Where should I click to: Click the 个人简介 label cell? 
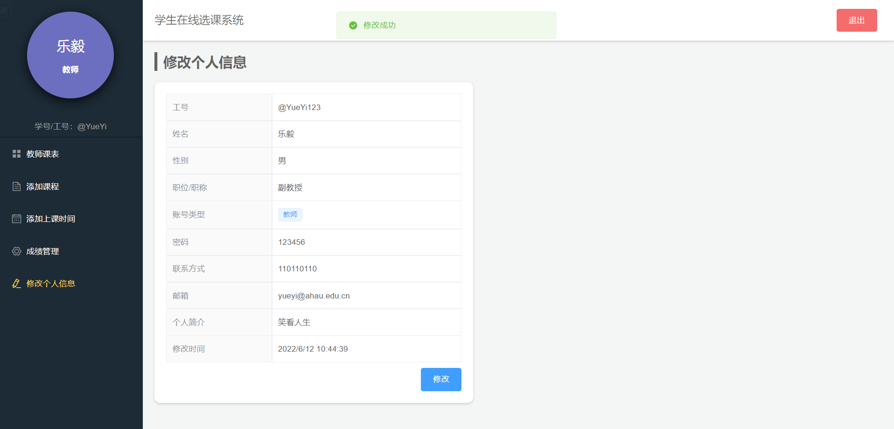click(x=219, y=322)
